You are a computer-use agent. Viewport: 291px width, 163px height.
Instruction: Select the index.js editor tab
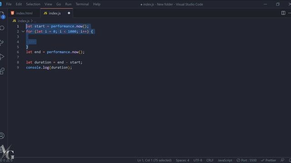(56, 13)
